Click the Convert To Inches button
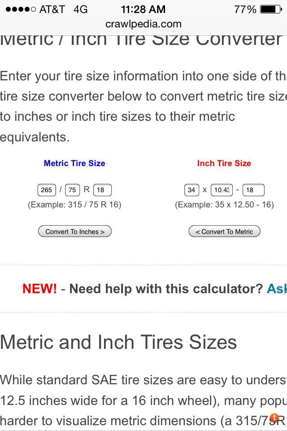The height and width of the screenshot is (431, 287). coord(75,232)
